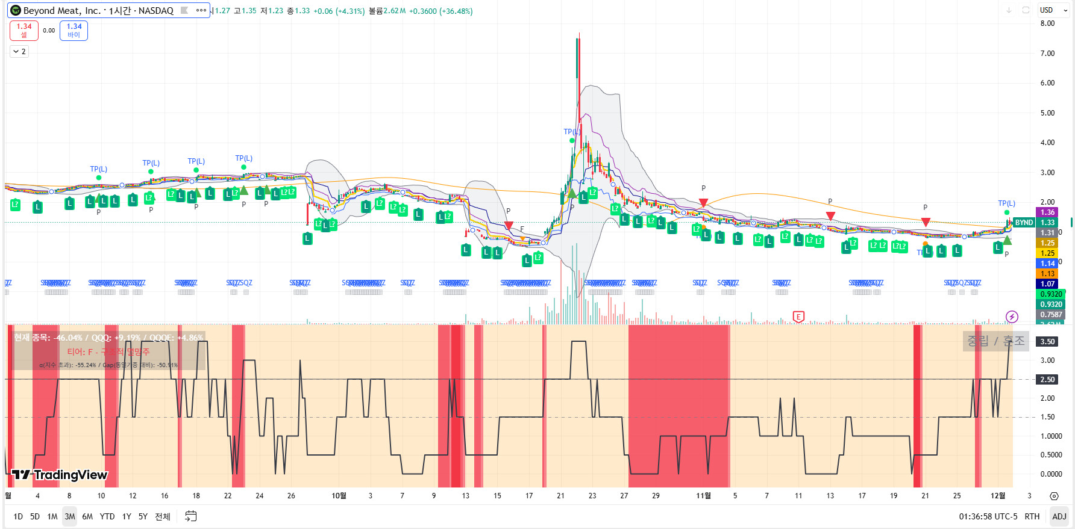This screenshot has width=1075, height=529.
Task: Click the TP(L) label near Sep 8
Action: [99, 169]
